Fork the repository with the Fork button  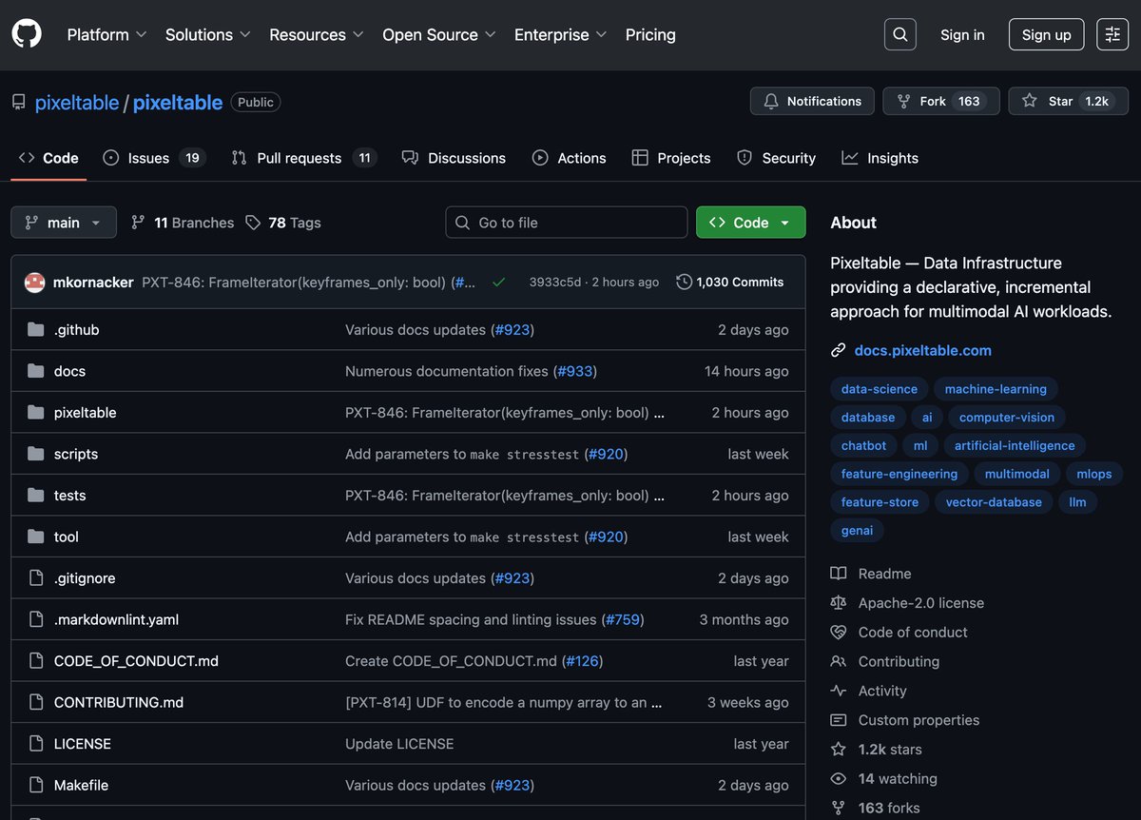(940, 101)
